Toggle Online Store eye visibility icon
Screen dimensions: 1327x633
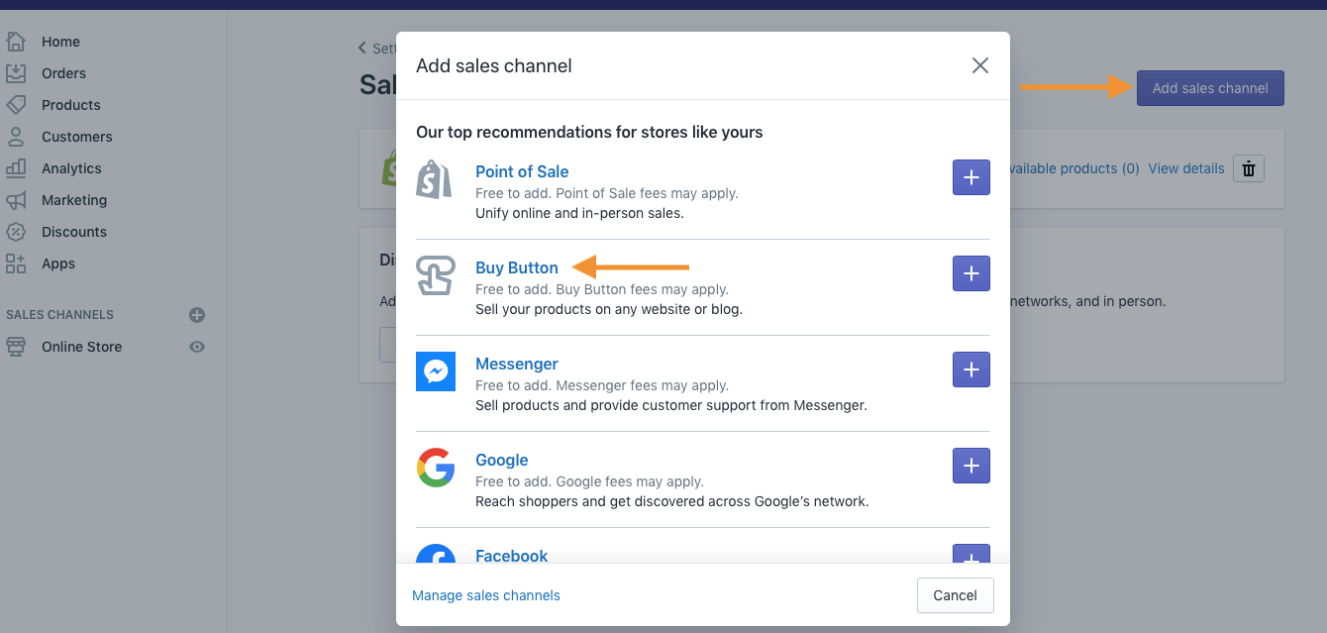tap(197, 347)
